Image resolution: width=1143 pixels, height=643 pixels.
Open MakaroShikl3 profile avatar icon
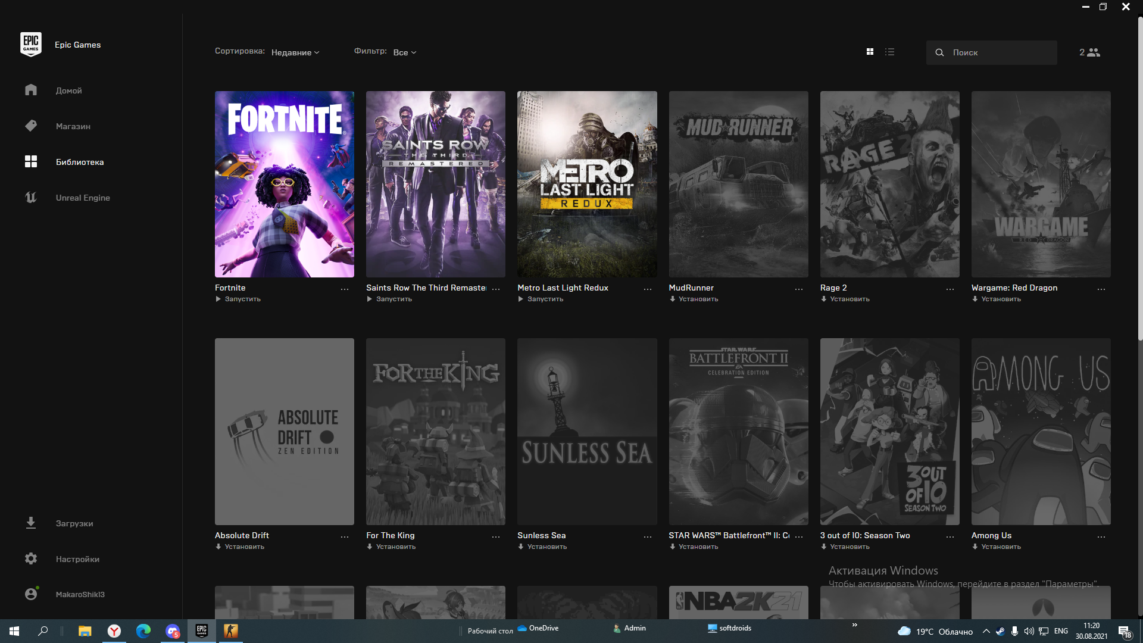click(31, 594)
